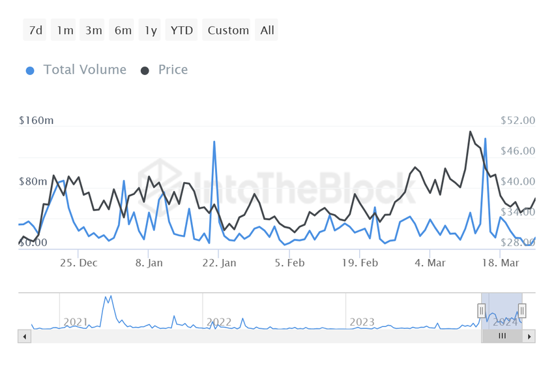Grab the right range selector handle
This screenshot has width=554, height=370.
pos(522,311)
